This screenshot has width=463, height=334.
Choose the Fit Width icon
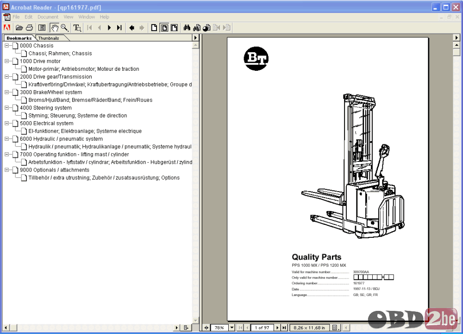pyautogui.click(x=174, y=28)
